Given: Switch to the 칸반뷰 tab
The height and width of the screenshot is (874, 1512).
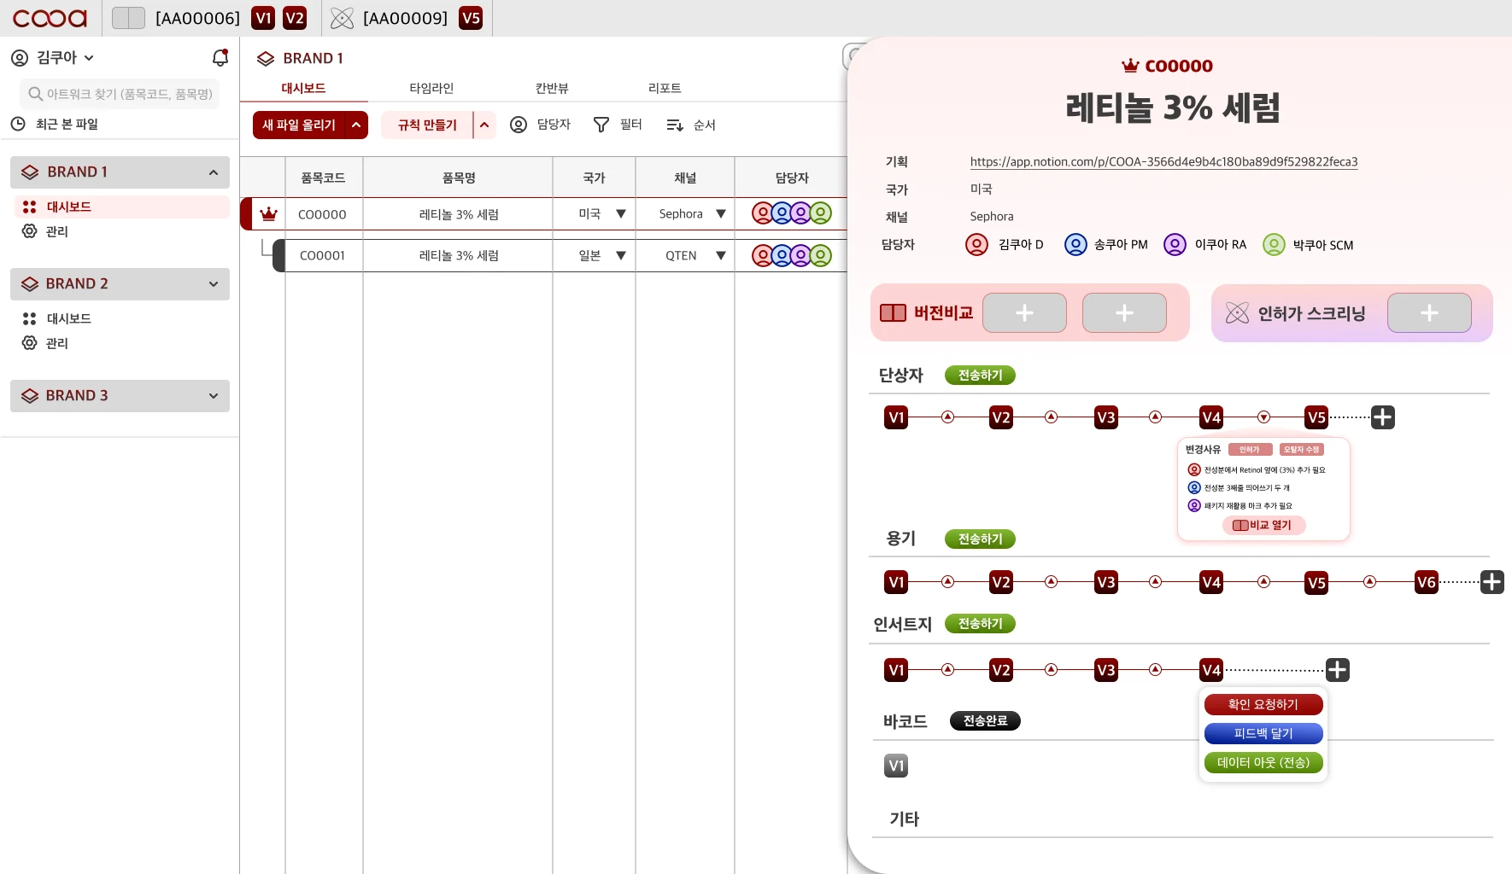Looking at the screenshot, I should click(x=552, y=88).
